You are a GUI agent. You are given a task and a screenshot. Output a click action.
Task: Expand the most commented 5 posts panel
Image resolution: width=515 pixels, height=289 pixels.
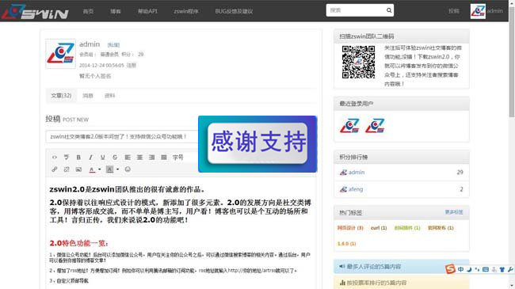[402, 266]
